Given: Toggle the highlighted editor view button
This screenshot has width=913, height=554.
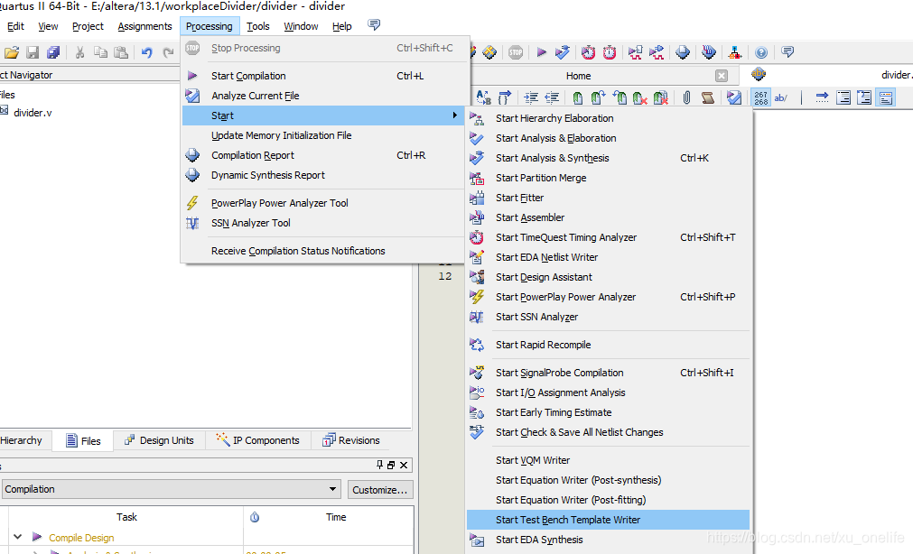Looking at the screenshot, I should coord(886,97).
